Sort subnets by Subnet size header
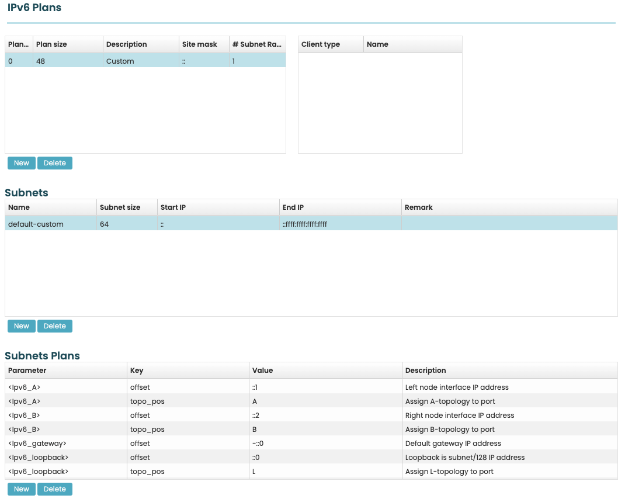This screenshot has height=502, width=625. pyautogui.click(x=127, y=207)
